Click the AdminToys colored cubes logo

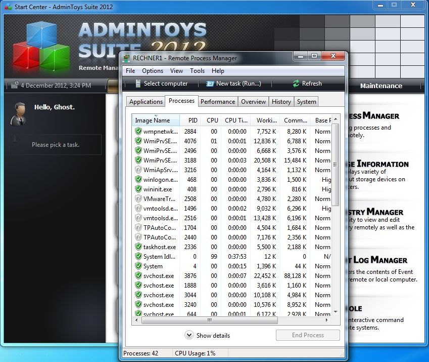tap(40, 47)
